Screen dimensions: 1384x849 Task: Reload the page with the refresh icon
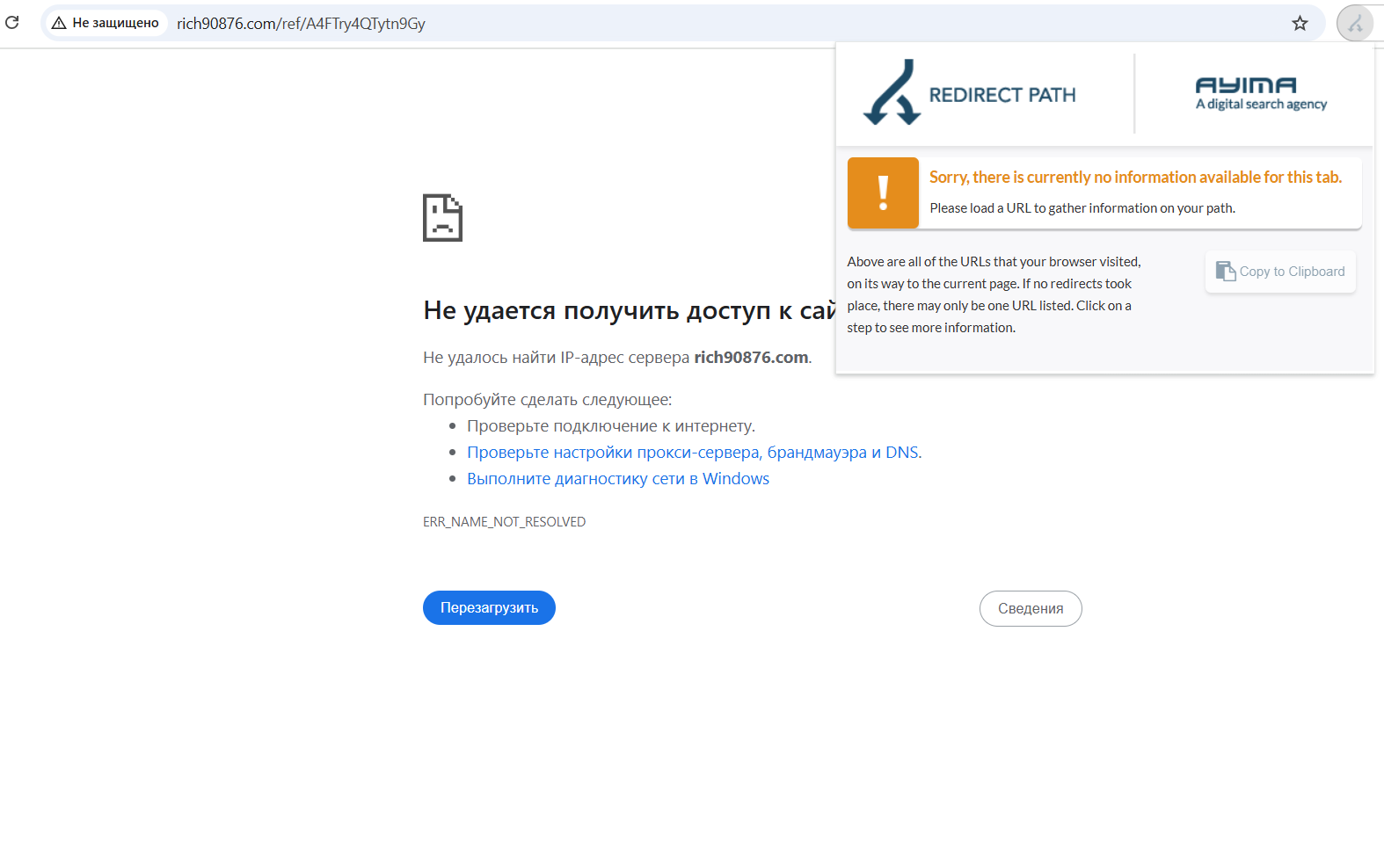click(12, 23)
